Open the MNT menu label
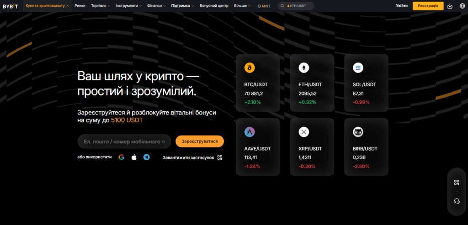Image resolution: width=468 pixels, height=225 pixels. tap(266, 6)
